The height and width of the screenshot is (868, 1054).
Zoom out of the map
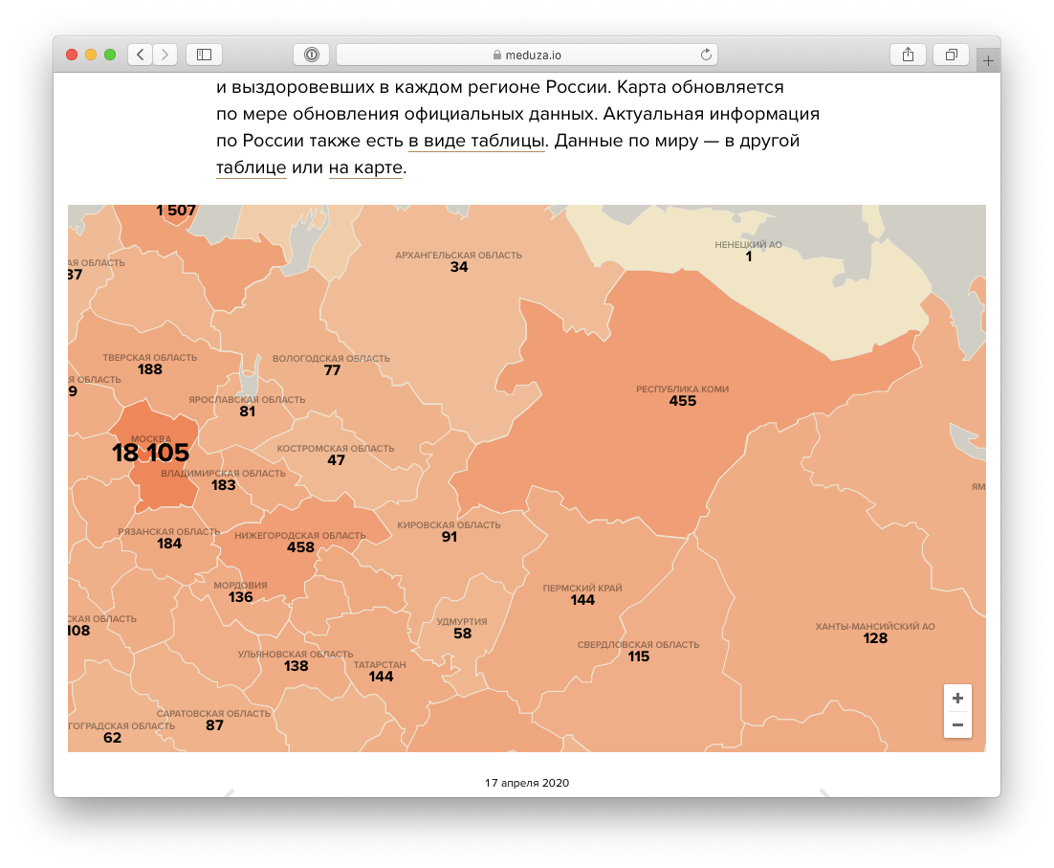coord(957,725)
